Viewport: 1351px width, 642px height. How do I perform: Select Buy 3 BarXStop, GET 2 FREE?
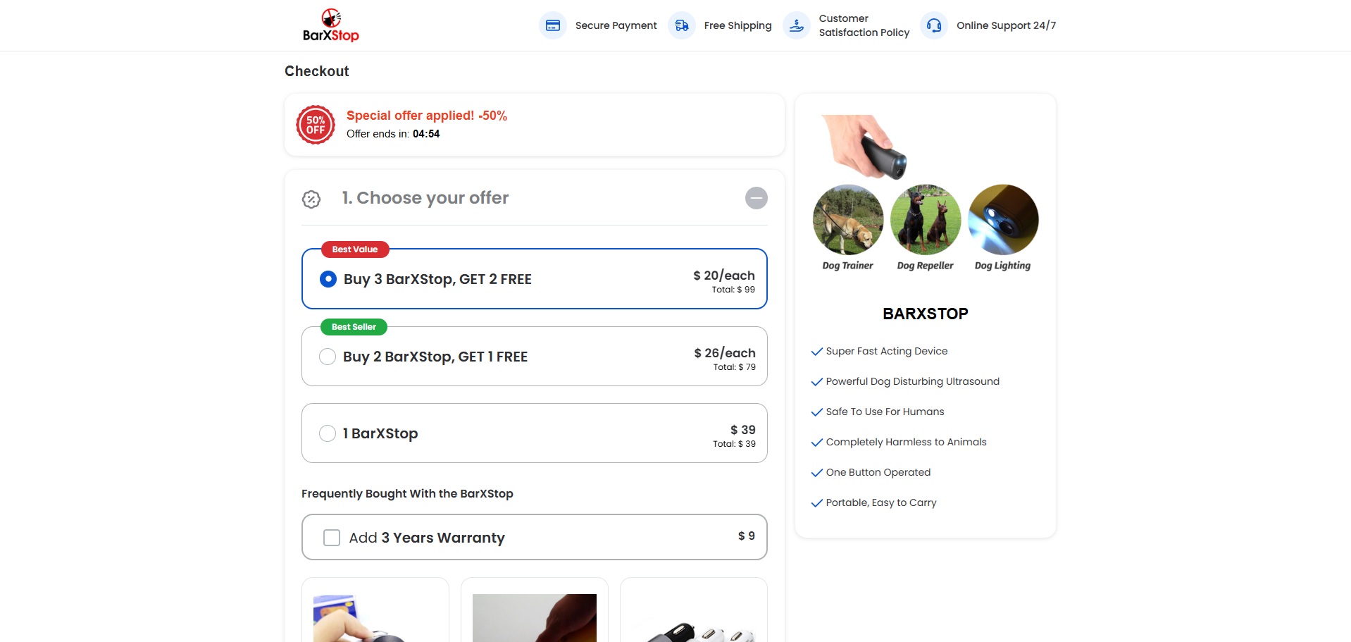click(x=328, y=279)
